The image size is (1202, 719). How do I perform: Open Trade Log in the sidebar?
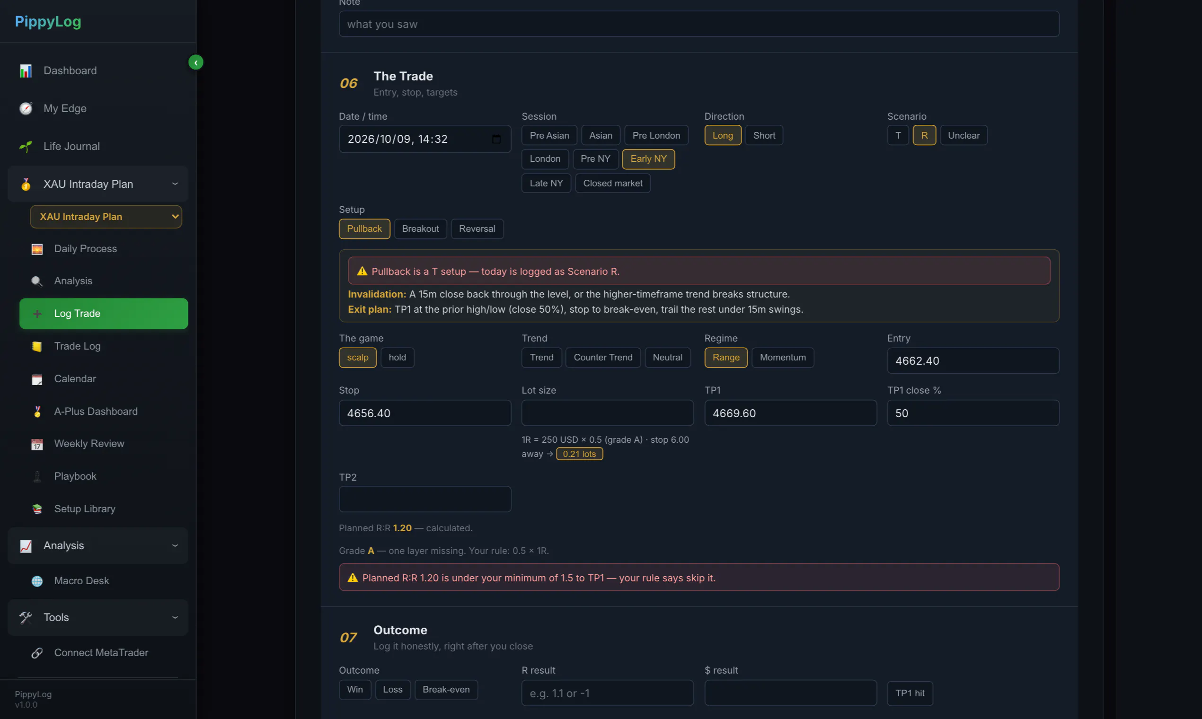[104, 346]
